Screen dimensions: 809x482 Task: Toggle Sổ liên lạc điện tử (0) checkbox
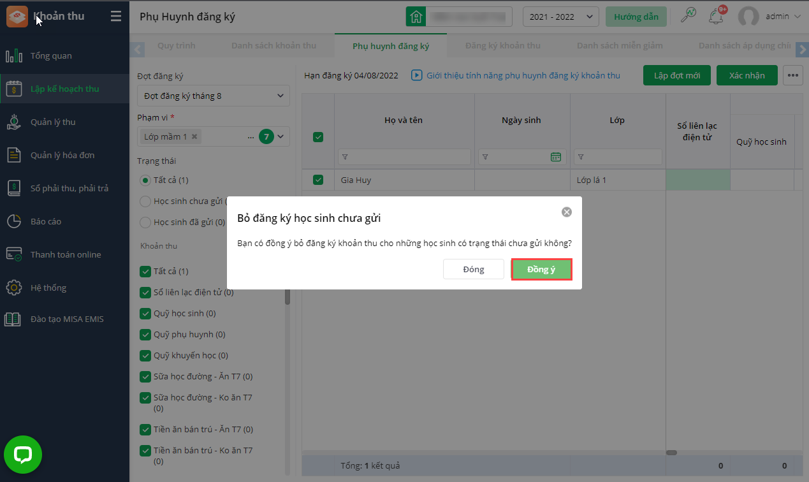pos(145,293)
